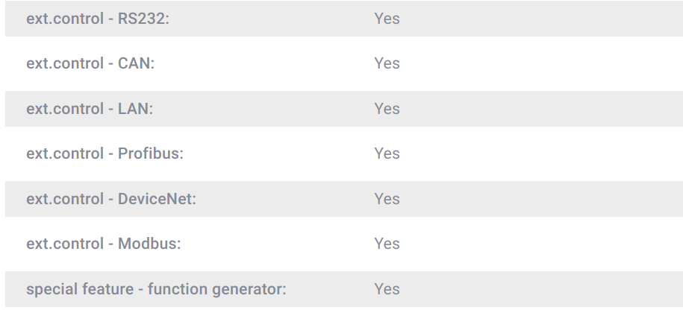Choose the Yes value beside DeviceNet
The width and height of the screenshot is (683, 310).
(x=387, y=199)
